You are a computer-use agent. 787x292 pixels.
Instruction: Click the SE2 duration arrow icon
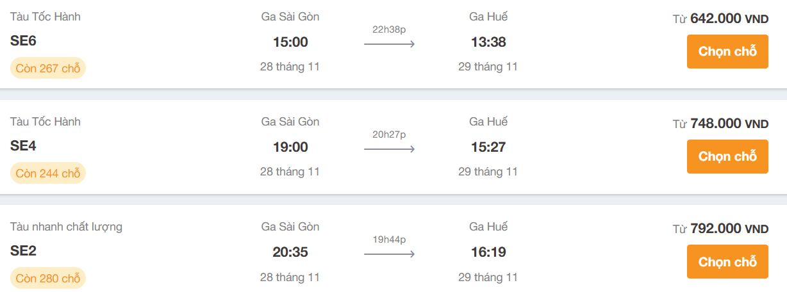click(389, 254)
